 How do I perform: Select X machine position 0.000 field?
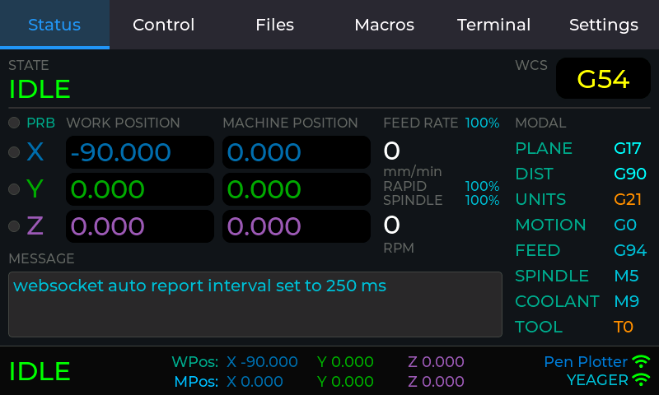[297, 152]
